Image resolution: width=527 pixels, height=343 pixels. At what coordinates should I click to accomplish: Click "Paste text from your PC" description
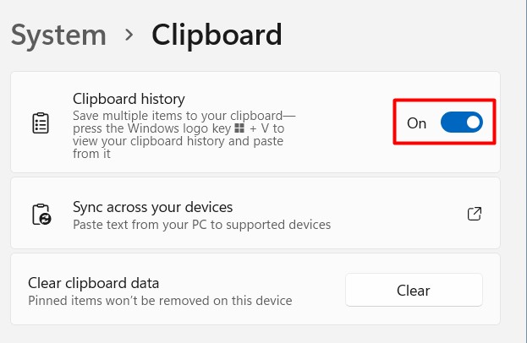pyautogui.click(x=201, y=225)
